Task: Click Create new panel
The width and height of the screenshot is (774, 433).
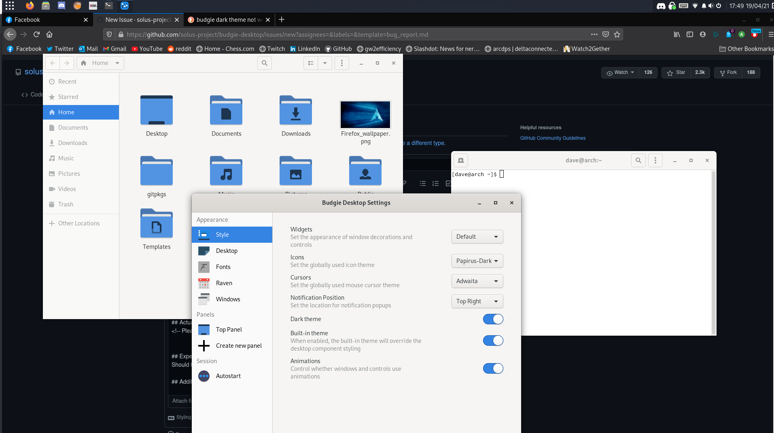Action: 232,346
